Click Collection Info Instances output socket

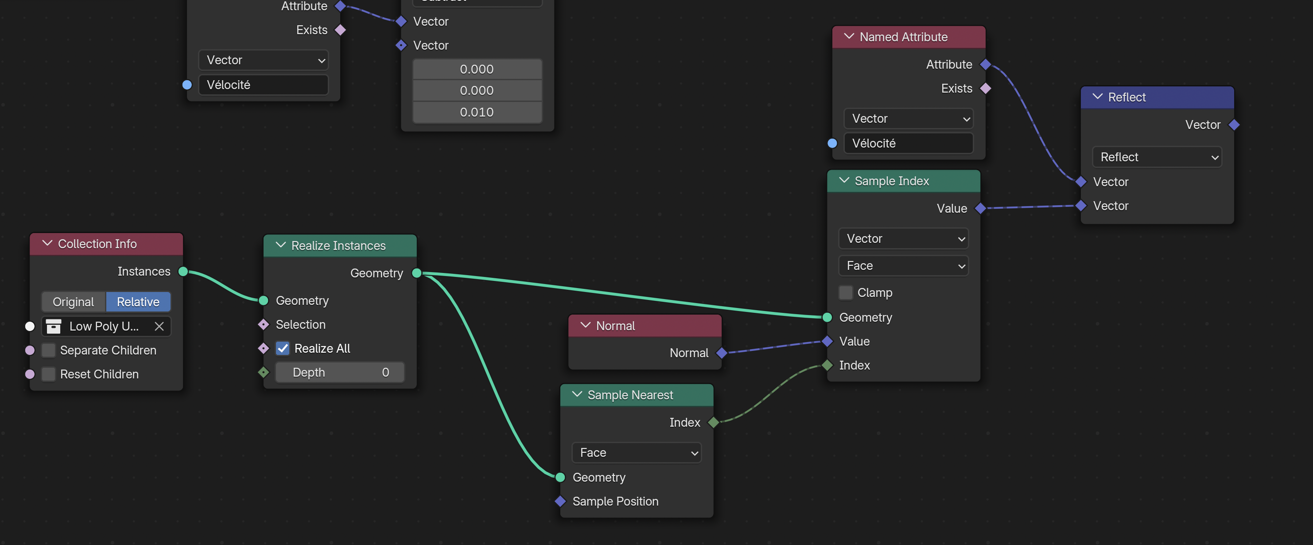click(x=183, y=271)
